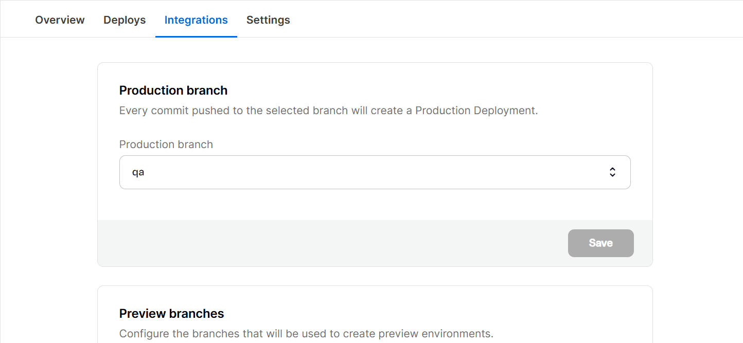The height and width of the screenshot is (343, 743).
Task: Open the Production branch dropdown
Action: (375, 172)
